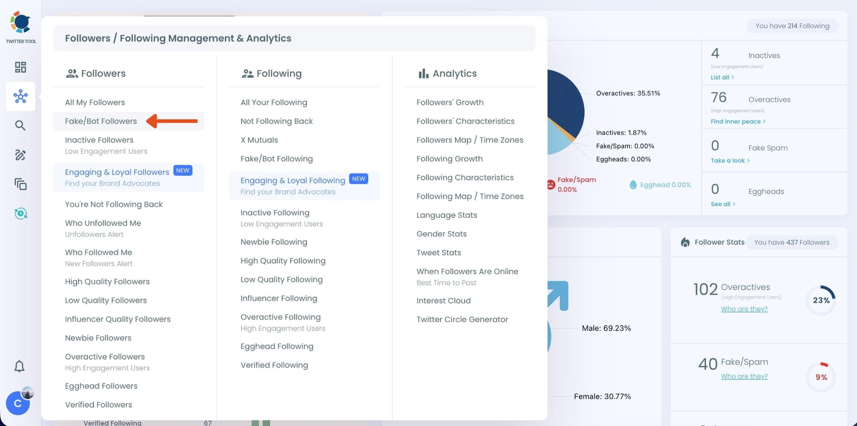Viewport: 857px width, 426px height.
Task: Select Not Following Back
Action: click(276, 121)
